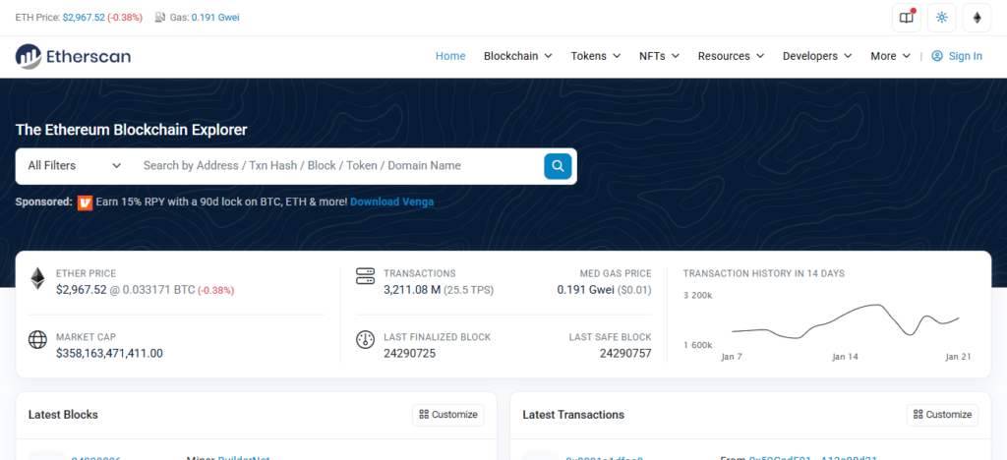Open the Download Venga sponsored link

391,201
